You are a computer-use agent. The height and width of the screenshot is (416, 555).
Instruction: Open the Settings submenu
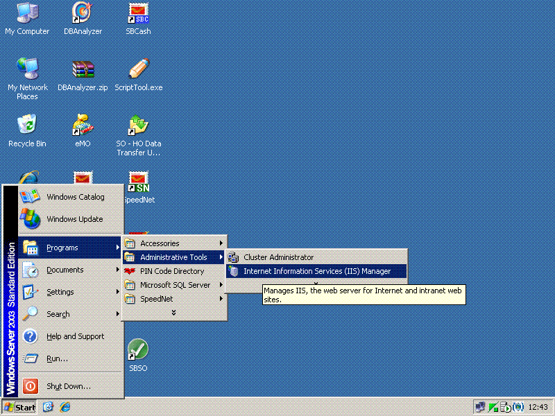coord(70,292)
